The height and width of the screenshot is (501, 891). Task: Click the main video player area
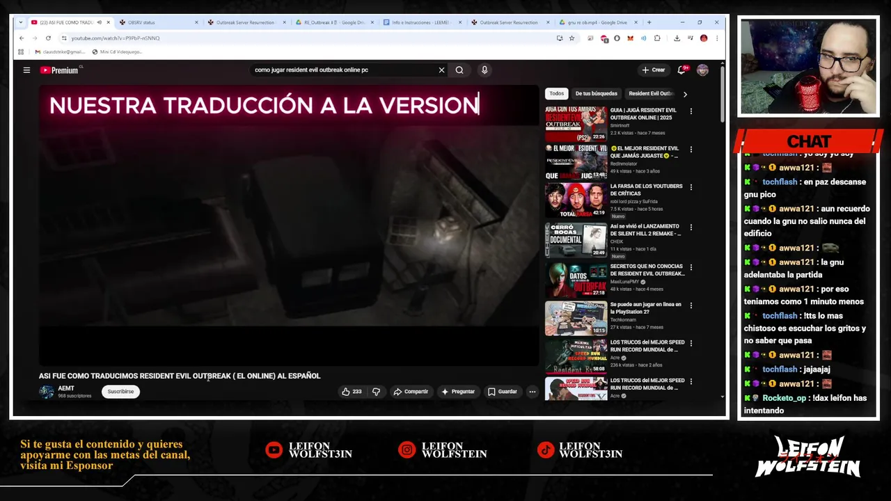(288, 225)
